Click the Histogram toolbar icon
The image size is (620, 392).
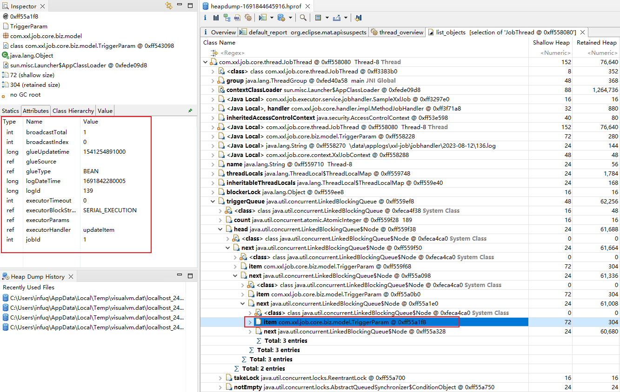pyautogui.click(x=216, y=18)
